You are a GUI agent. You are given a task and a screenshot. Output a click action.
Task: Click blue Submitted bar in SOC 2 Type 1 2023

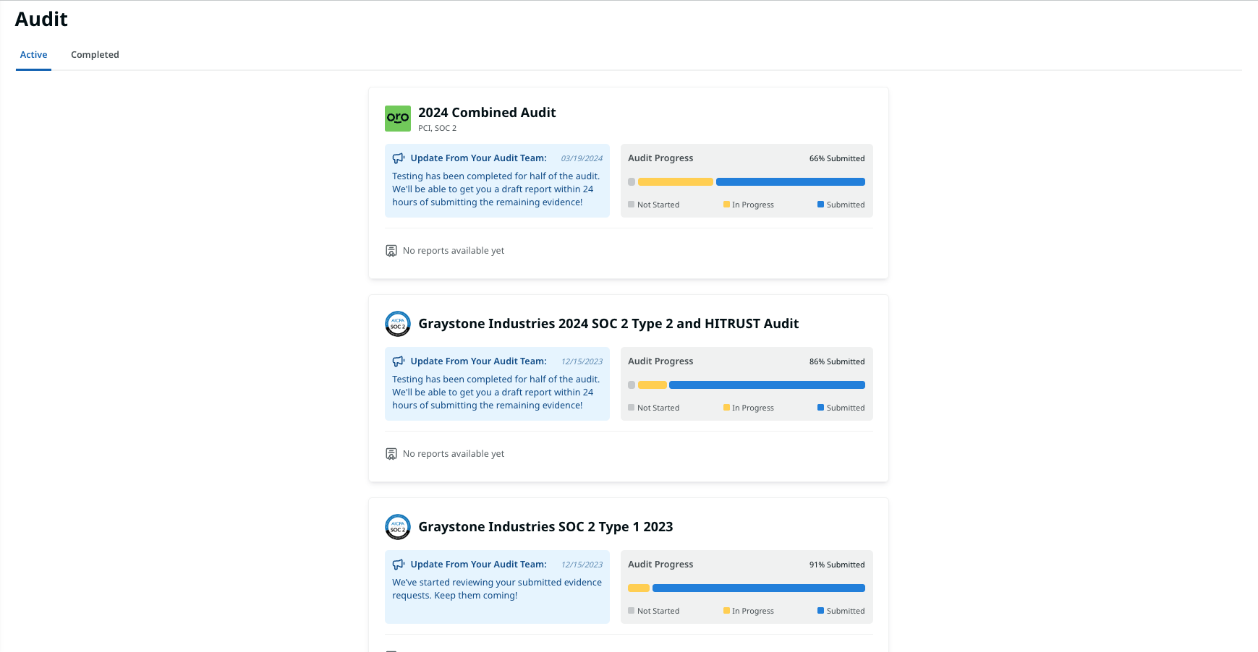[759, 588]
